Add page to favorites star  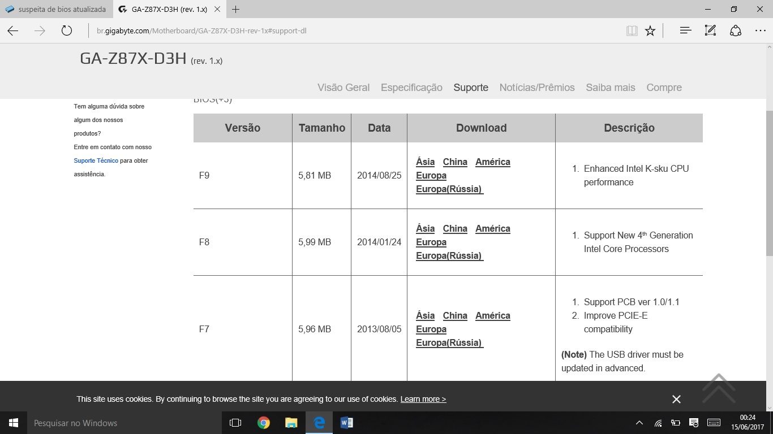pos(650,31)
